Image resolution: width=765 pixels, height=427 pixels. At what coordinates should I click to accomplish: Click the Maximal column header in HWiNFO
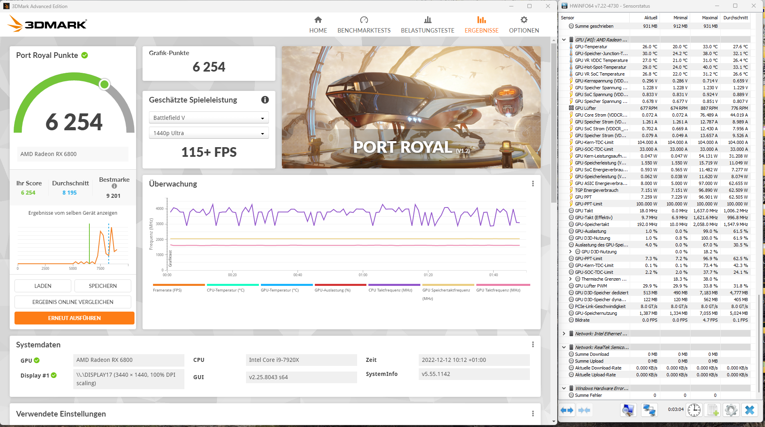click(x=705, y=18)
